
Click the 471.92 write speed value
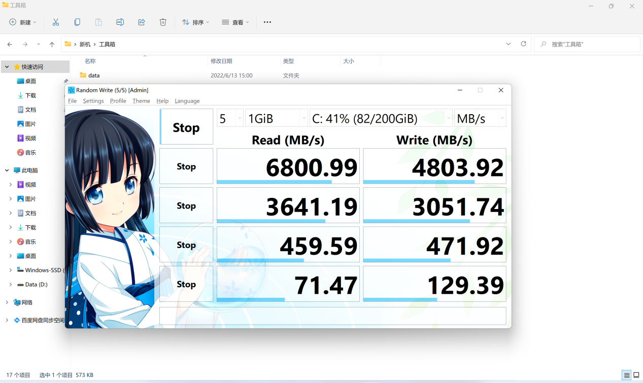tap(435, 245)
